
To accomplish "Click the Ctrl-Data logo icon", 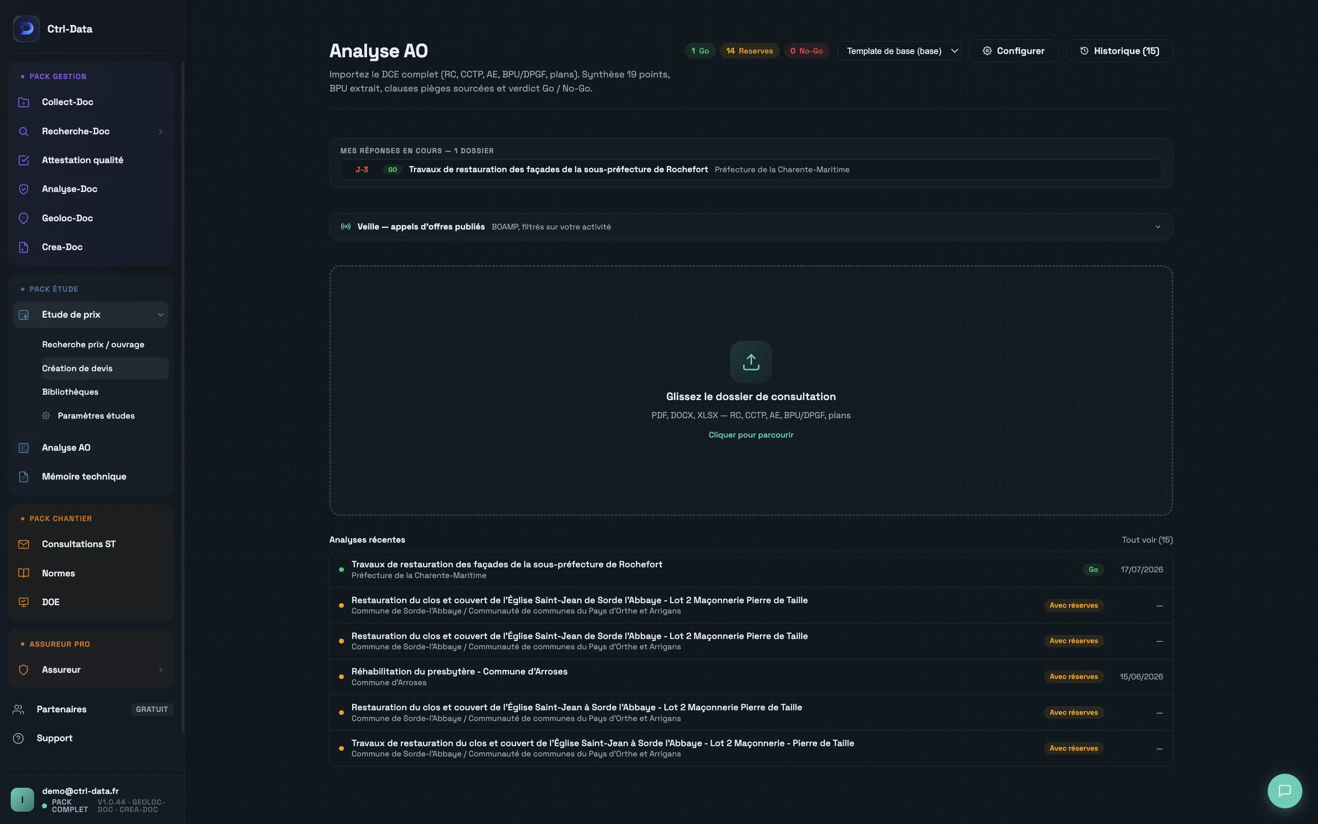I will point(26,29).
